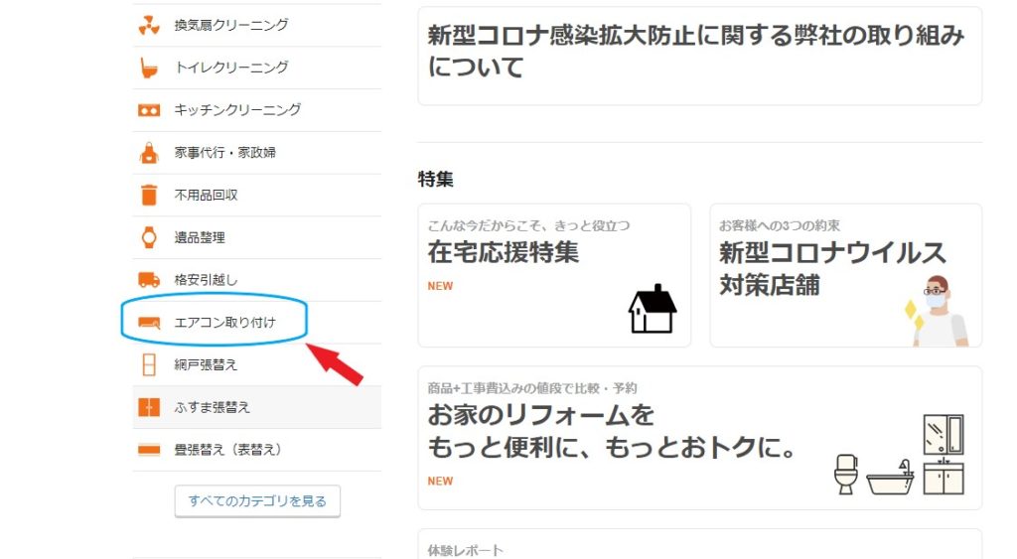
Task: Open the 畳張替え（表替え） category
Action: [228, 450]
